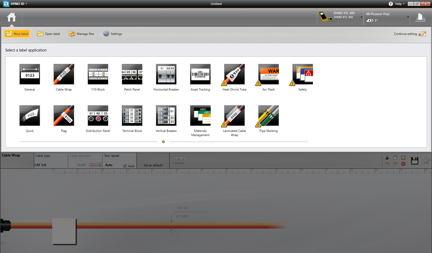Viewport: 432px width, 253px height.
Task: Select the General label application
Action: [x=30, y=74]
